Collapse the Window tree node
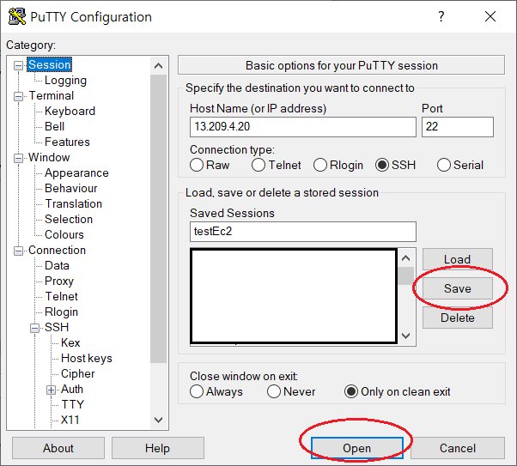The image size is (517, 466). point(19,158)
